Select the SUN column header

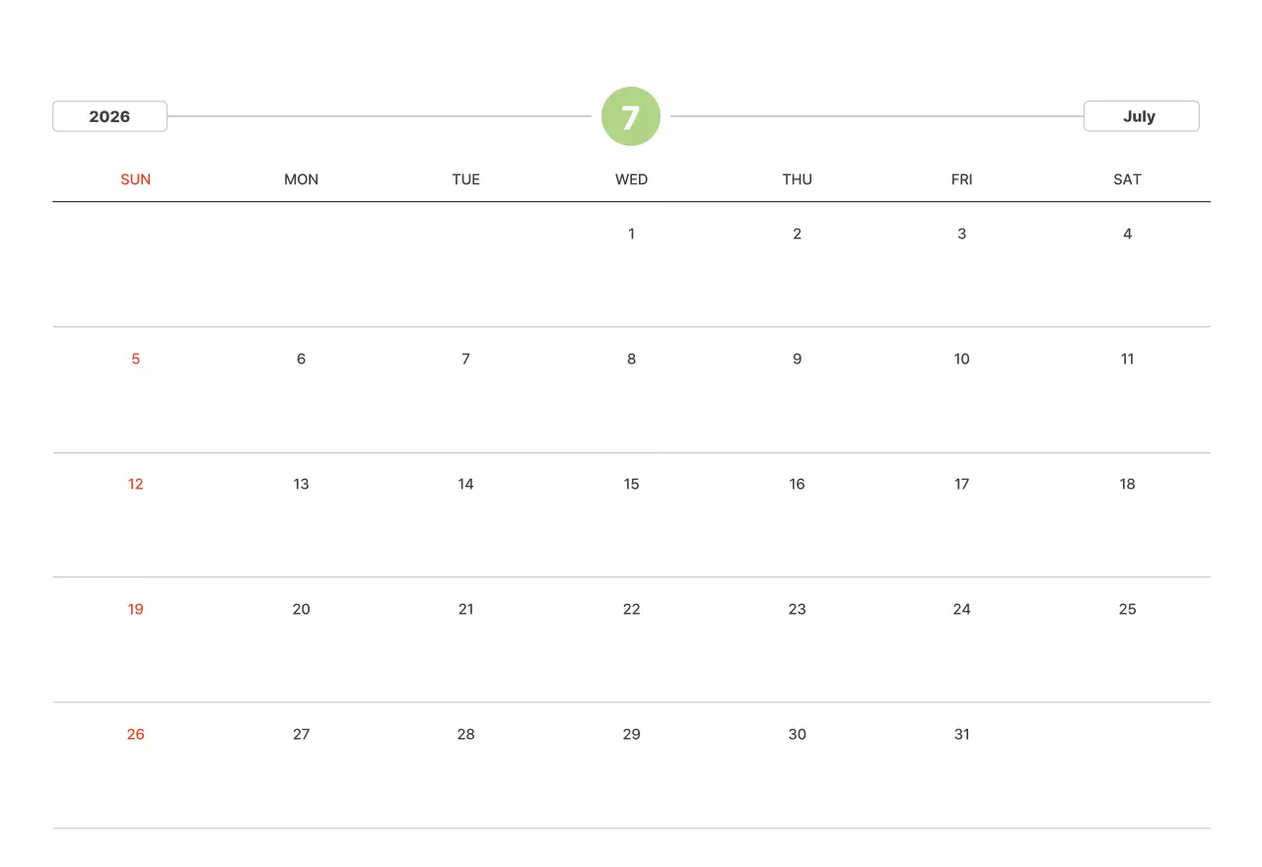click(136, 179)
